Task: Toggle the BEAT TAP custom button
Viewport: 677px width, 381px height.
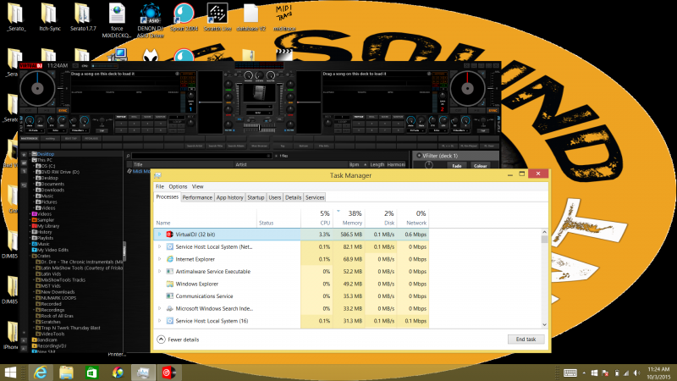Action: pos(70,139)
